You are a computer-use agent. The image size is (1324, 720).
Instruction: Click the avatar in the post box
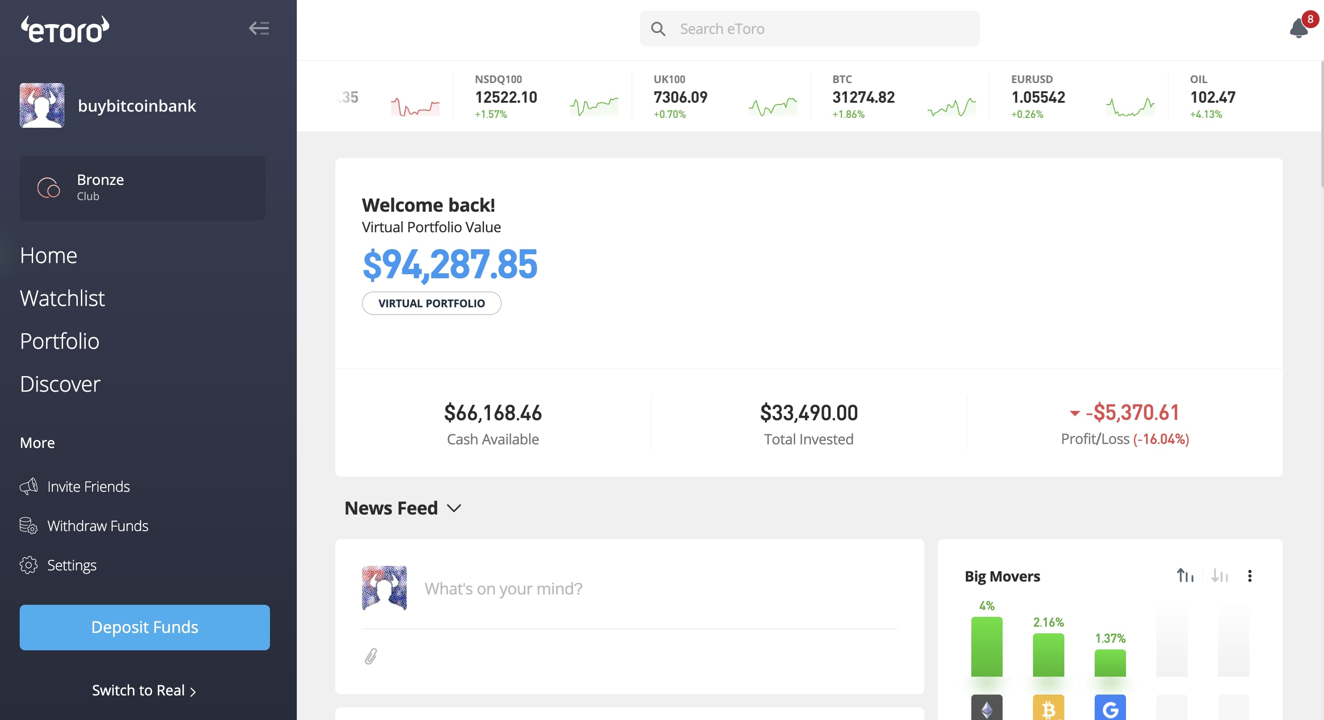(384, 587)
